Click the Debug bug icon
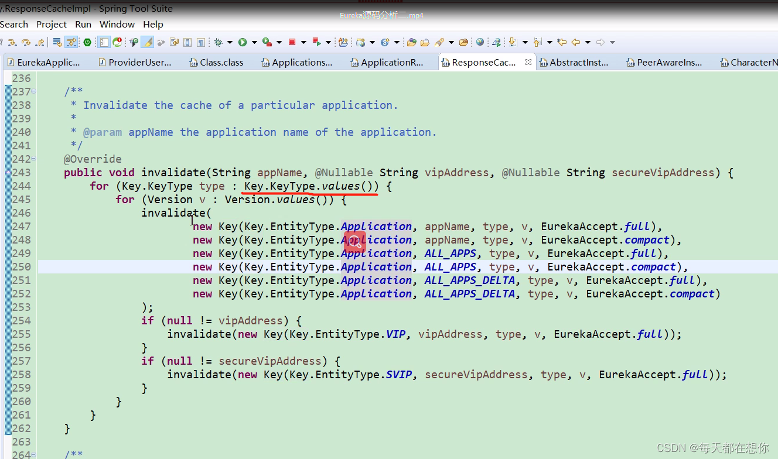778x459 pixels. pos(218,42)
